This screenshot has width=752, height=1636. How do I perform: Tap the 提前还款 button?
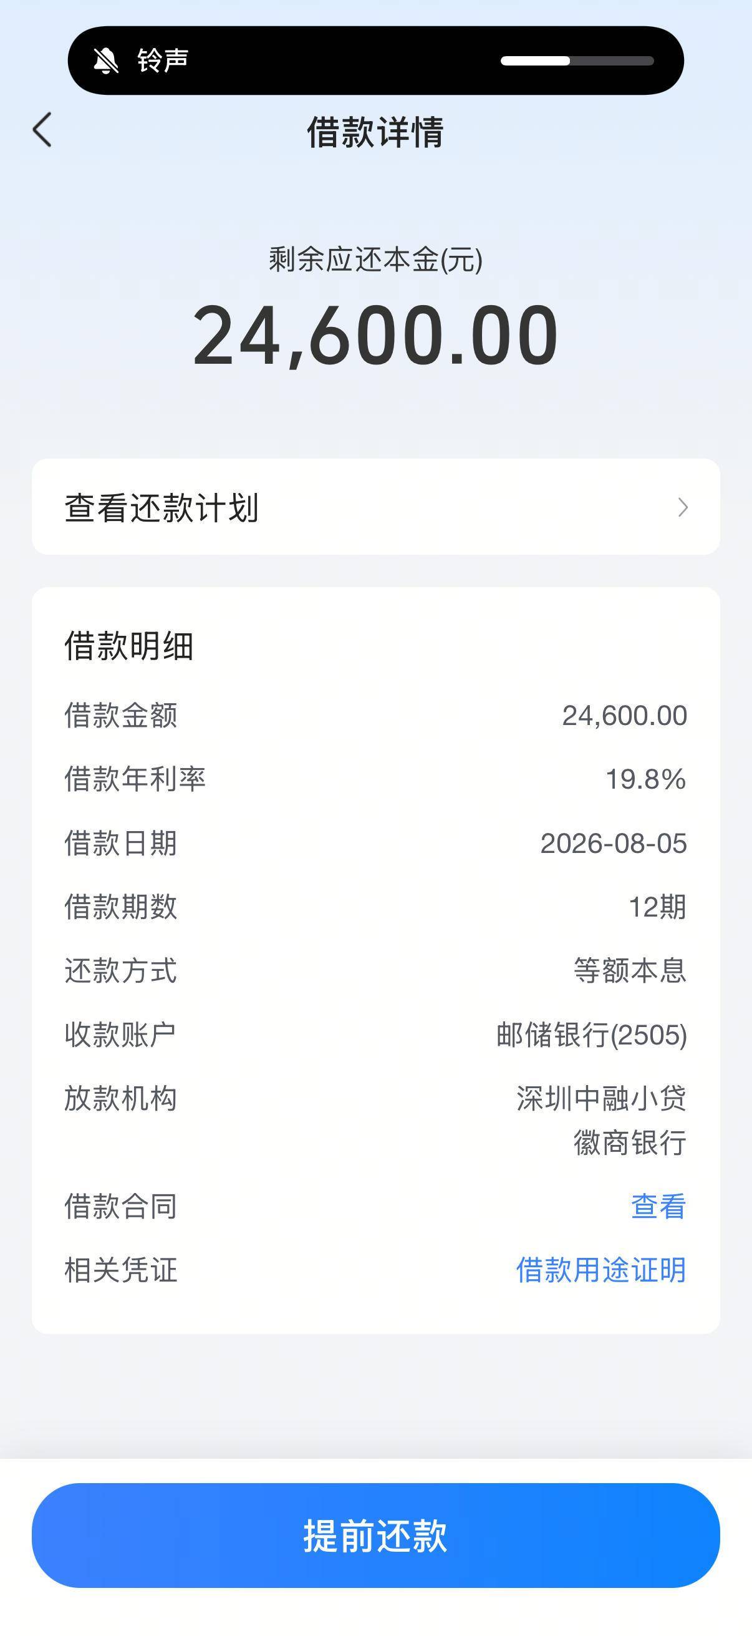[x=375, y=1536]
